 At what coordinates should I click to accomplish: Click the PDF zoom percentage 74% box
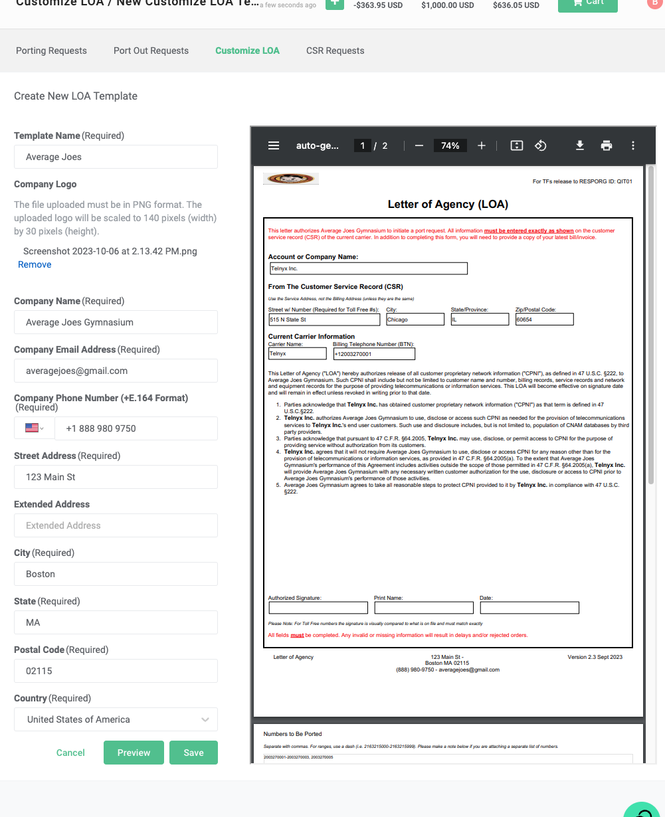coord(450,145)
